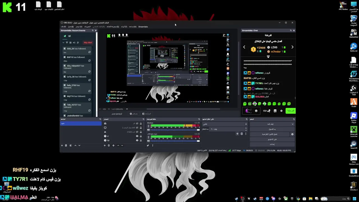Open settings button in Controls panel
Viewport: 359px width, 202px height.
tap(272, 144)
